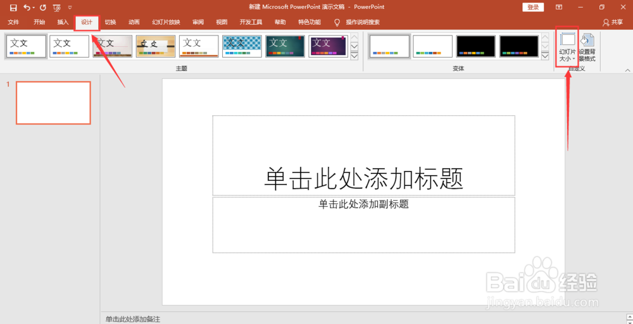Select slide 1 thumbnail in panel

(x=53, y=103)
